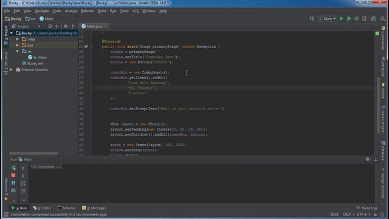Run Main with the green play button
Viewport: 389px width, 219px height.
pos(342,19)
